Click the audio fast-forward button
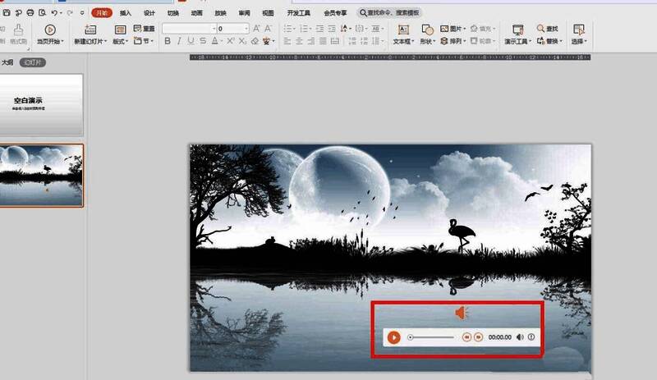The width and height of the screenshot is (657, 380). click(x=478, y=337)
